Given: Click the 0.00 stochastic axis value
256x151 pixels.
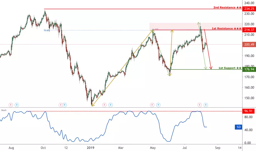Looking at the screenshot, I should tap(248, 143).
